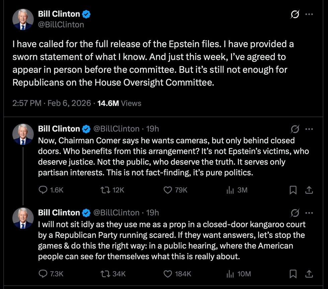Reply to the Chairman Comer tweet
The height and width of the screenshot is (289, 328).
coord(43,190)
